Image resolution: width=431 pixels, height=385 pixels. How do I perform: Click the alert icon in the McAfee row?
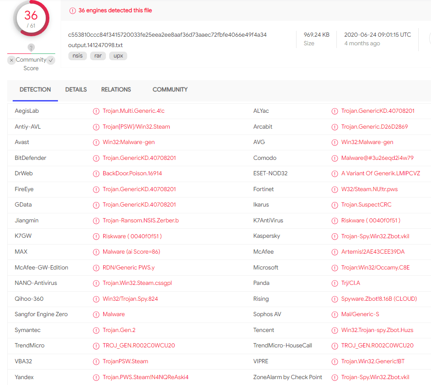point(335,252)
